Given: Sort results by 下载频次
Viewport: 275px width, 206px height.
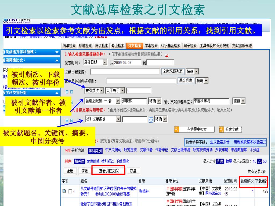Looking at the screenshot, I should (x=122, y=161).
